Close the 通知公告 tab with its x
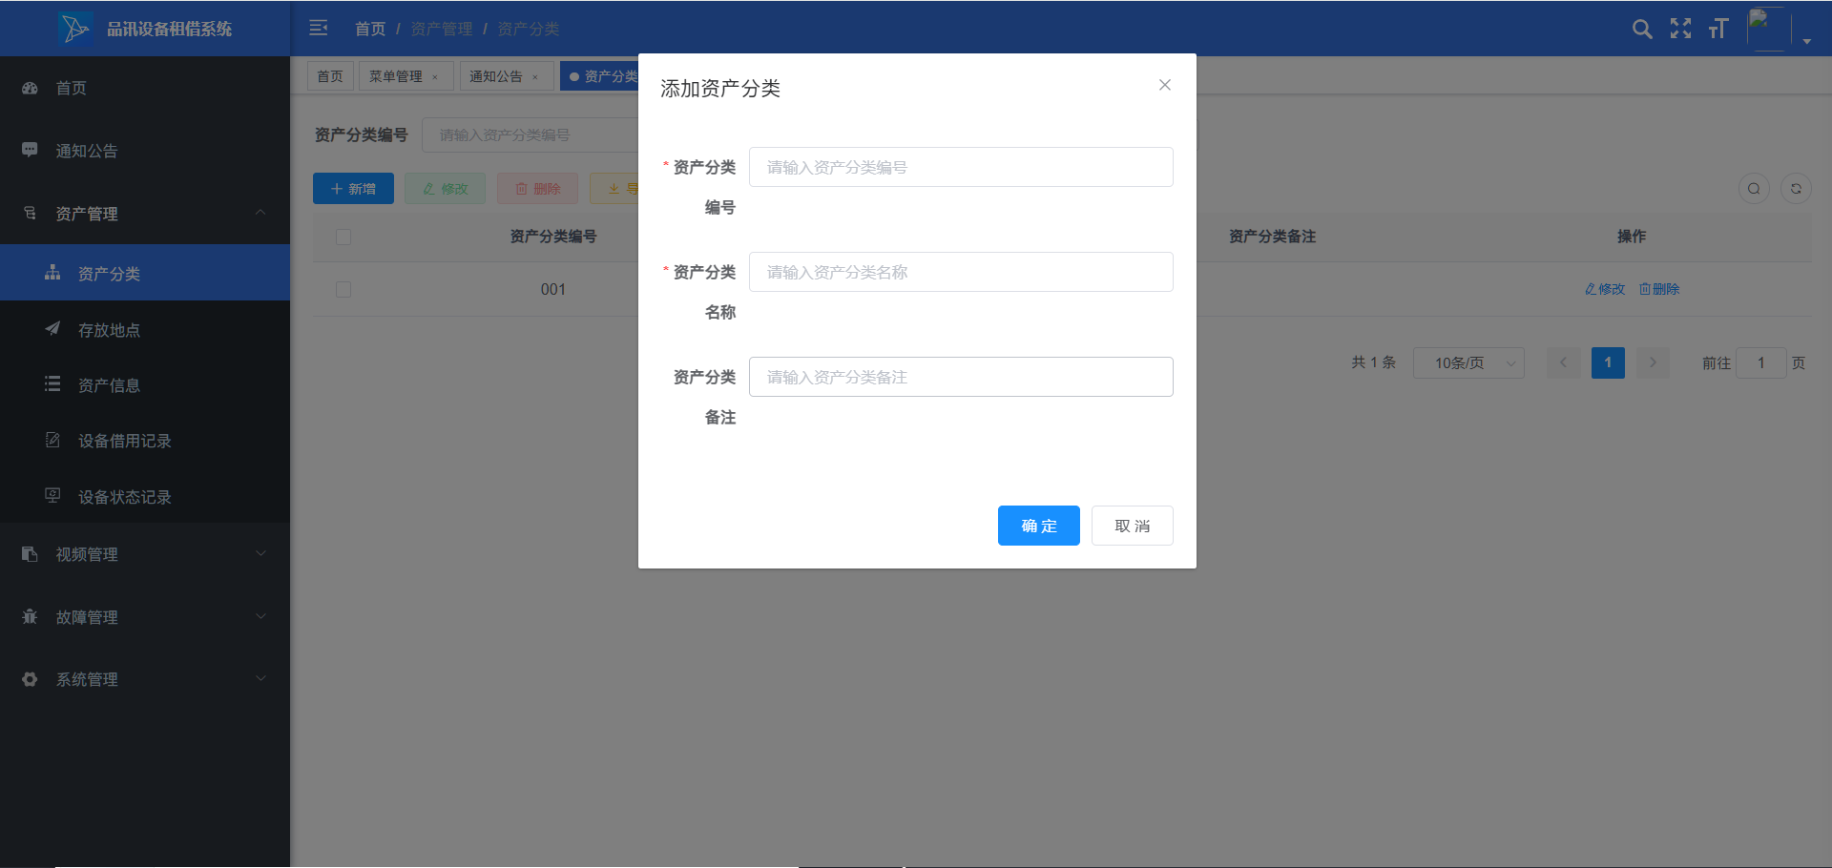This screenshot has height=868, width=1832. tap(535, 77)
